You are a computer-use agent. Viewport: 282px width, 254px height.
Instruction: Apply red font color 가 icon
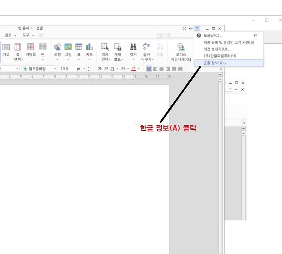click(133, 68)
